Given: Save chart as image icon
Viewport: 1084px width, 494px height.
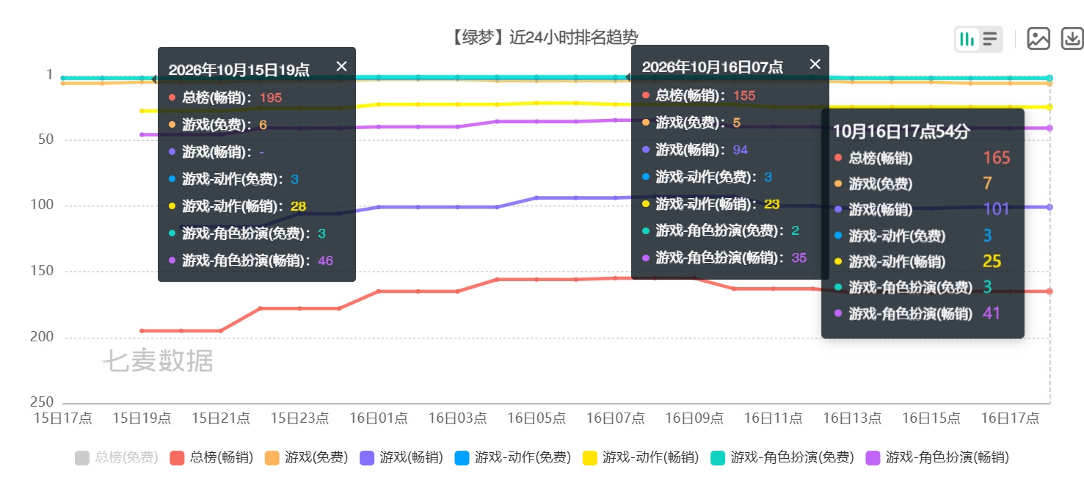Looking at the screenshot, I should click(x=1038, y=39).
